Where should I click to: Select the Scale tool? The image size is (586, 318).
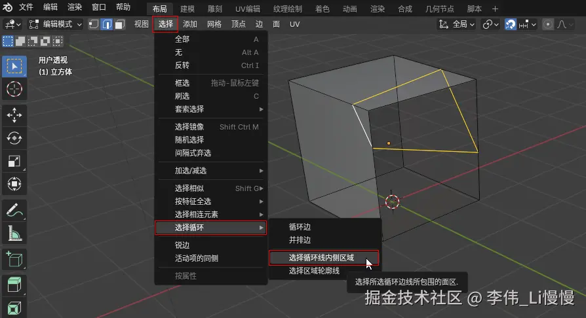[14, 161]
